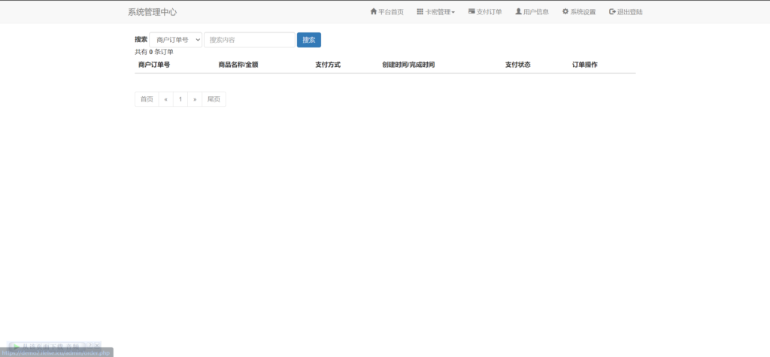The height and width of the screenshot is (357, 770).
Task: Click 退出登陆 to log out
Action: coord(626,12)
